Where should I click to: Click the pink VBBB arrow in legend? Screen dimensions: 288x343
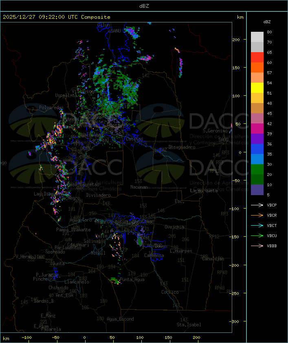(x=257, y=246)
